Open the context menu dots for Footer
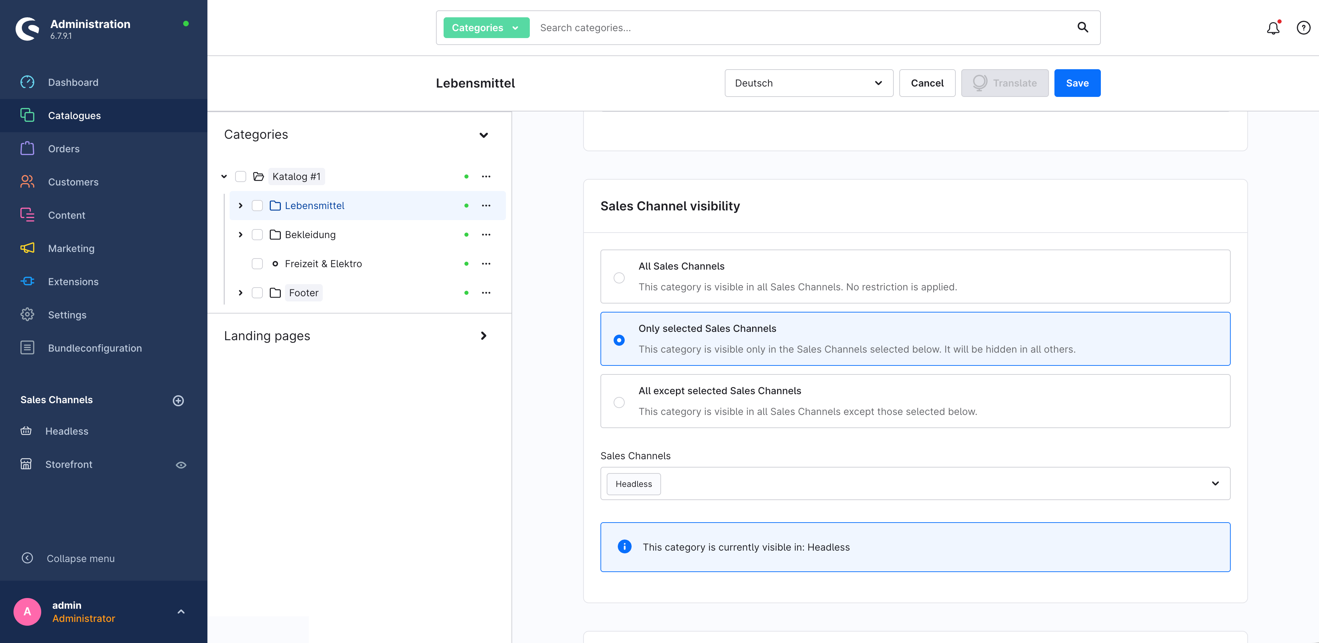Viewport: 1319px width, 643px height. [486, 292]
